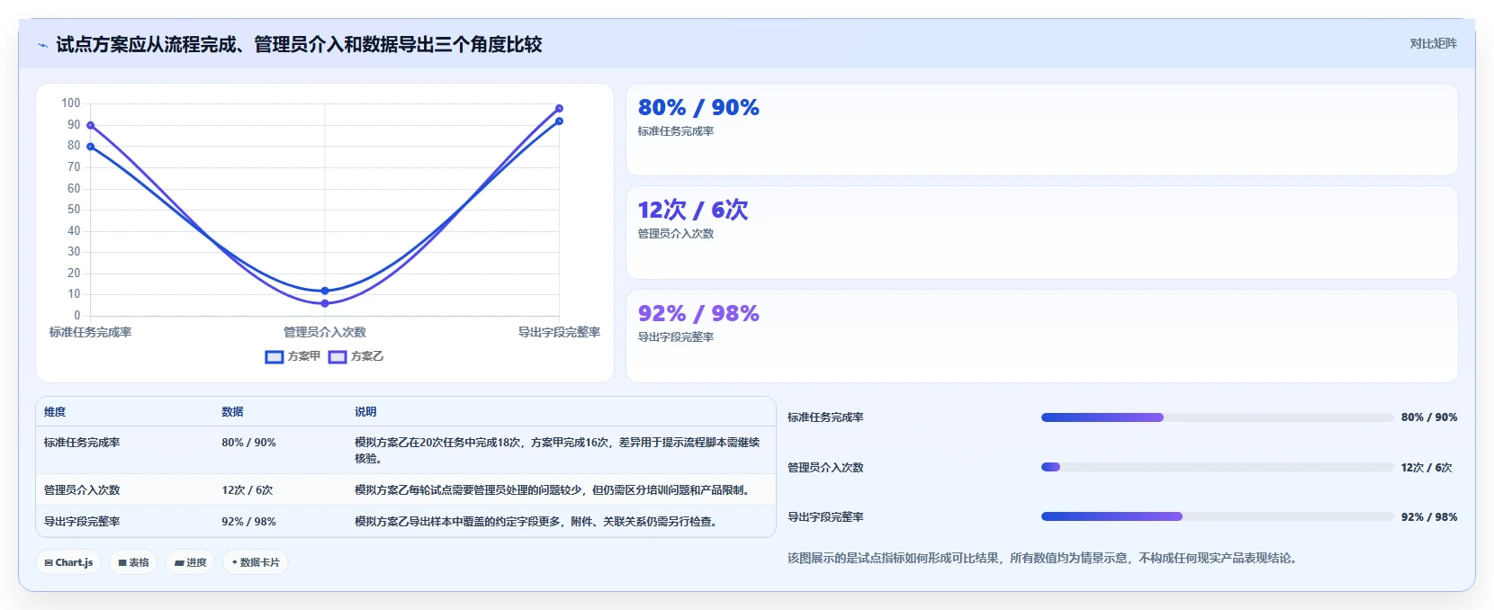Click the 80% / 90% table cell
The height and width of the screenshot is (610, 1494).
(248, 443)
